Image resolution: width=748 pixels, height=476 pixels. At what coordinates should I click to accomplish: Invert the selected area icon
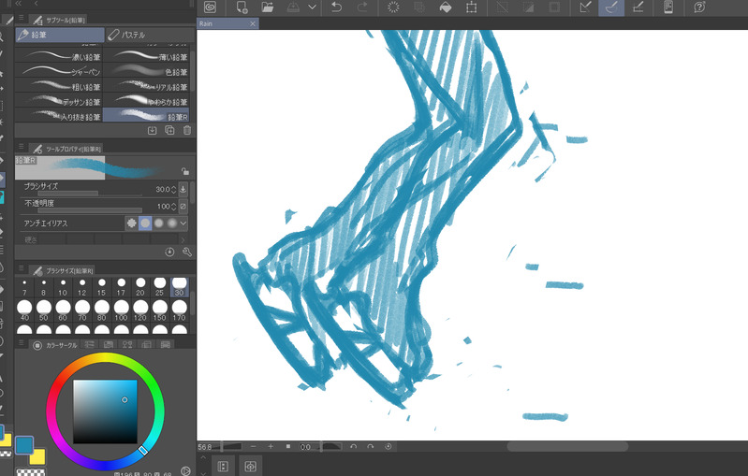pyautogui.click(x=528, y=7)
